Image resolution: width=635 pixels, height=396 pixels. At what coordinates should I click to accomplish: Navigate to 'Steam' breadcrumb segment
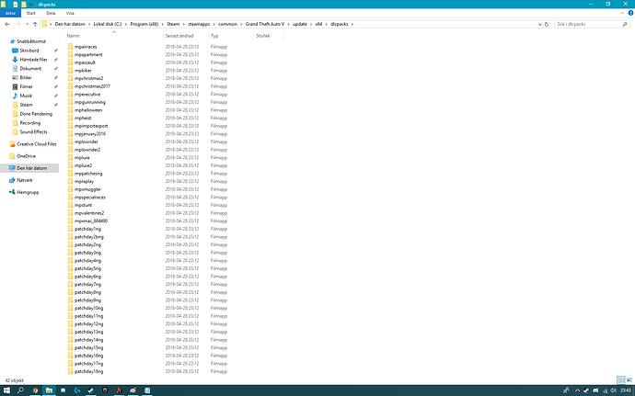tap(173, 24)
